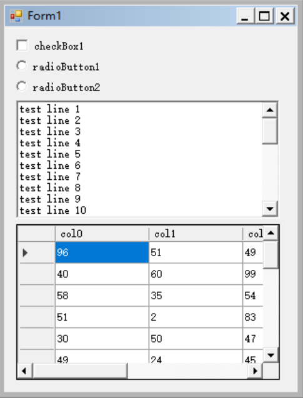
Task: Place the cursor on "test line 3"
Action: (x=50, y=132)
